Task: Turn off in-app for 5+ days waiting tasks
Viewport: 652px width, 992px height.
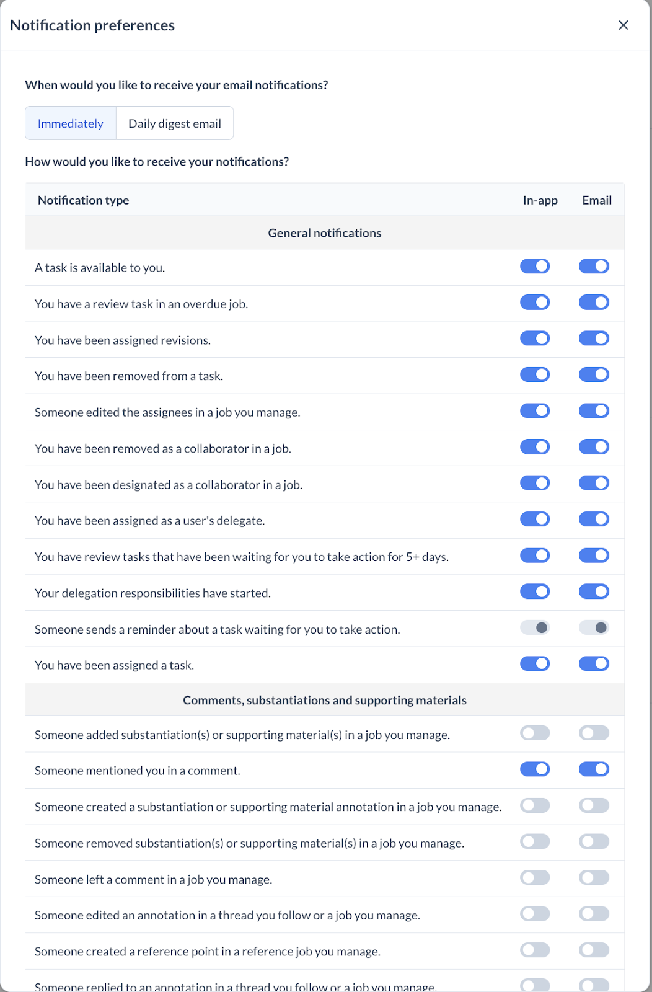Action: coord(535,556)
